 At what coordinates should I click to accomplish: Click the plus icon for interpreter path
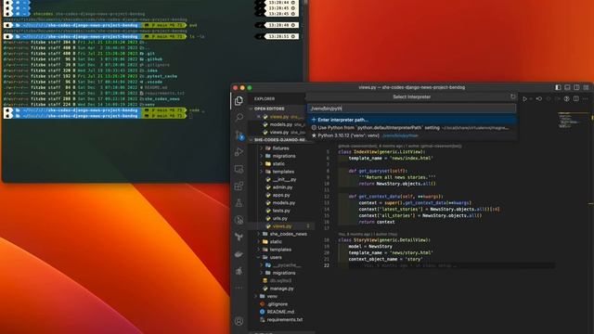click(x=314, y=120)
